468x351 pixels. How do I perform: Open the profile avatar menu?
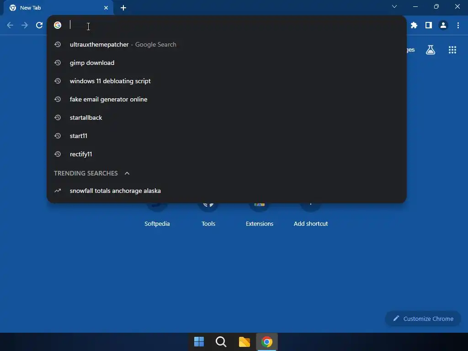[x=443, y=25]
